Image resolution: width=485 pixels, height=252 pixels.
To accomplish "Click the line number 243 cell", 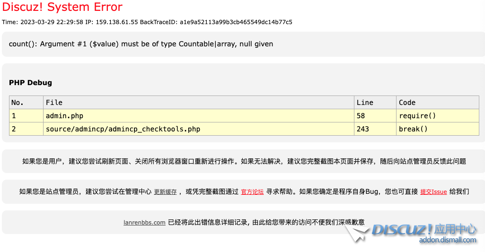I will click(363, 129).
